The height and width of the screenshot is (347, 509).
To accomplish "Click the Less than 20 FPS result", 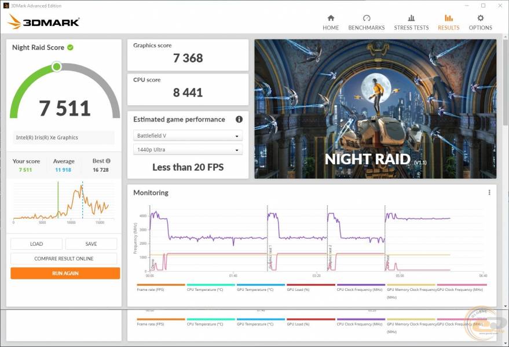I will pyautogui.click(x=188, y=167).
